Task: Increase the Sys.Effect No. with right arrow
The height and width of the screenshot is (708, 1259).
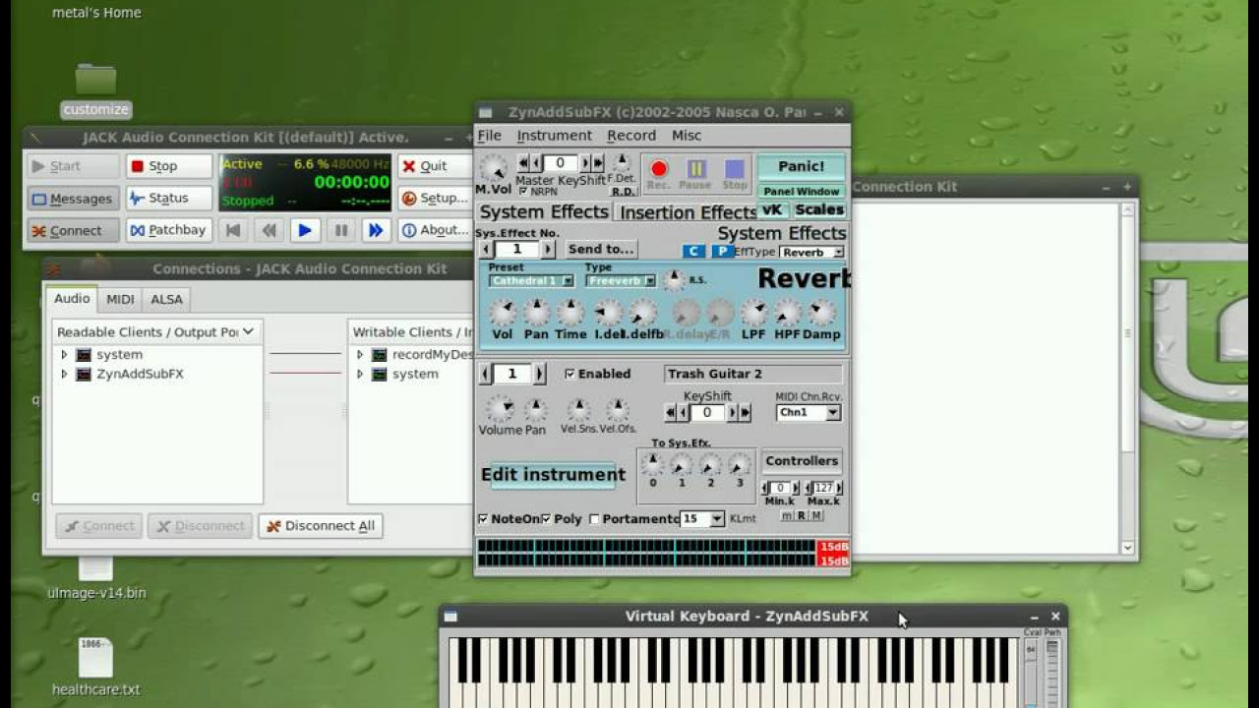Action: pyautogui.click(x=548, y=250)
